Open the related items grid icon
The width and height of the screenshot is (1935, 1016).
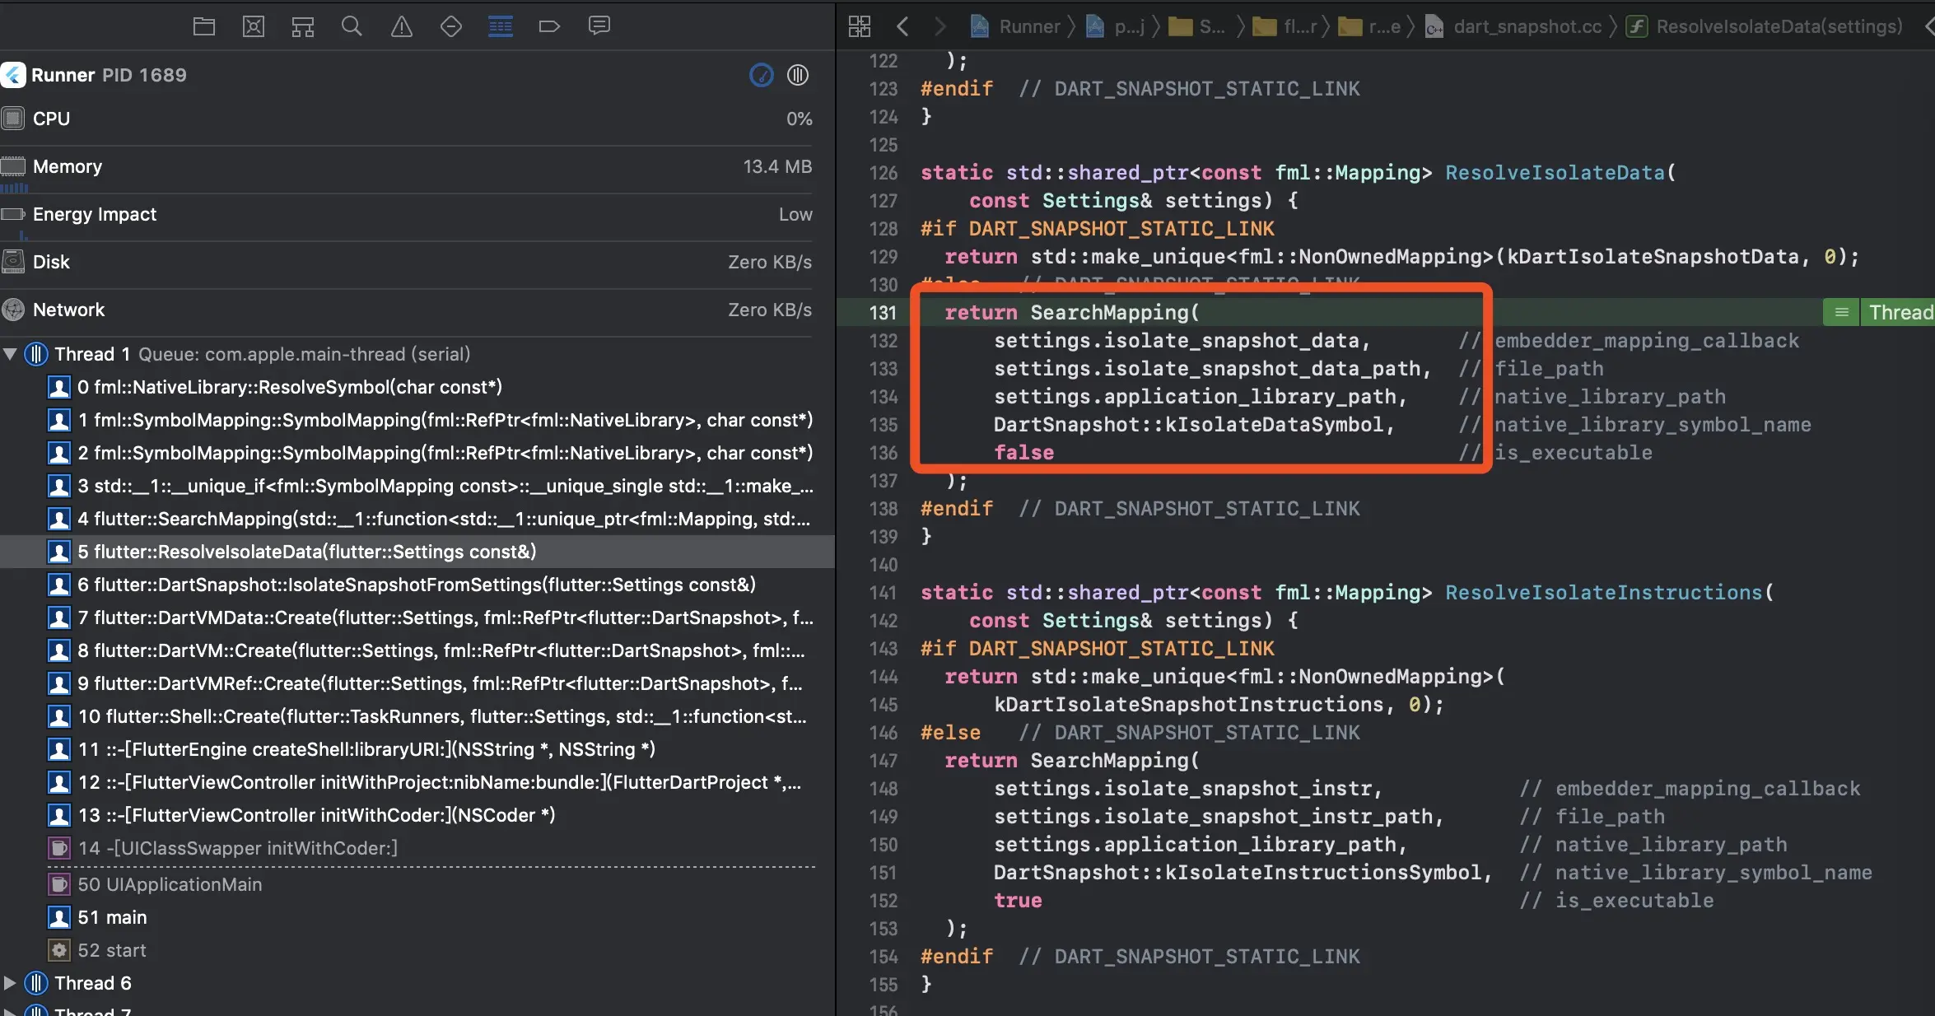click(859, 26)
